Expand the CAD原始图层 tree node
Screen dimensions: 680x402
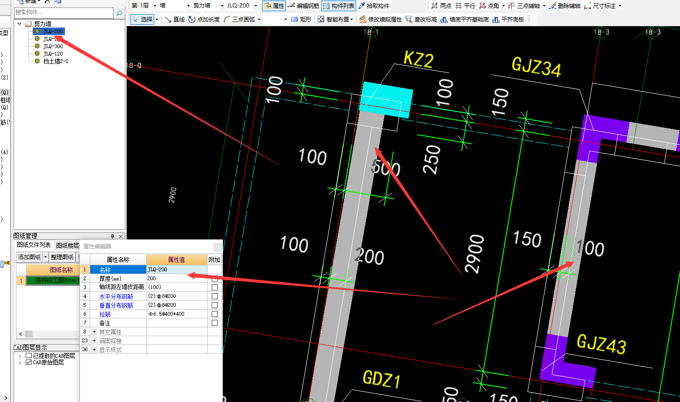(20, 362)
